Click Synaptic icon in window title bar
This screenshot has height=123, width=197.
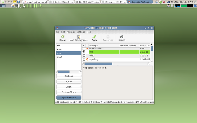coord(57,28)
